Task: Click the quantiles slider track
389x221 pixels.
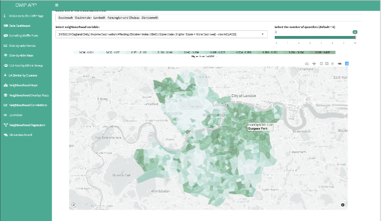Action: pos(315,38)
